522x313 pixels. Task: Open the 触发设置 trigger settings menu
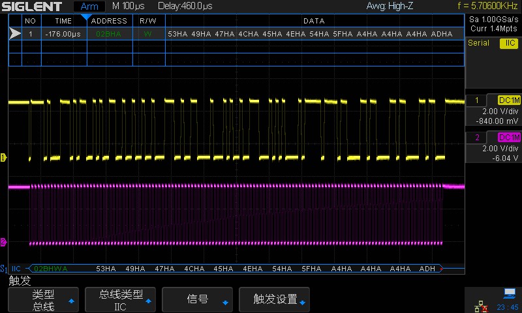[274, 300]
